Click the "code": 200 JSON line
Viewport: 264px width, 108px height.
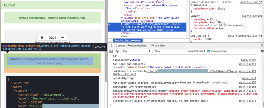[21, 83]
